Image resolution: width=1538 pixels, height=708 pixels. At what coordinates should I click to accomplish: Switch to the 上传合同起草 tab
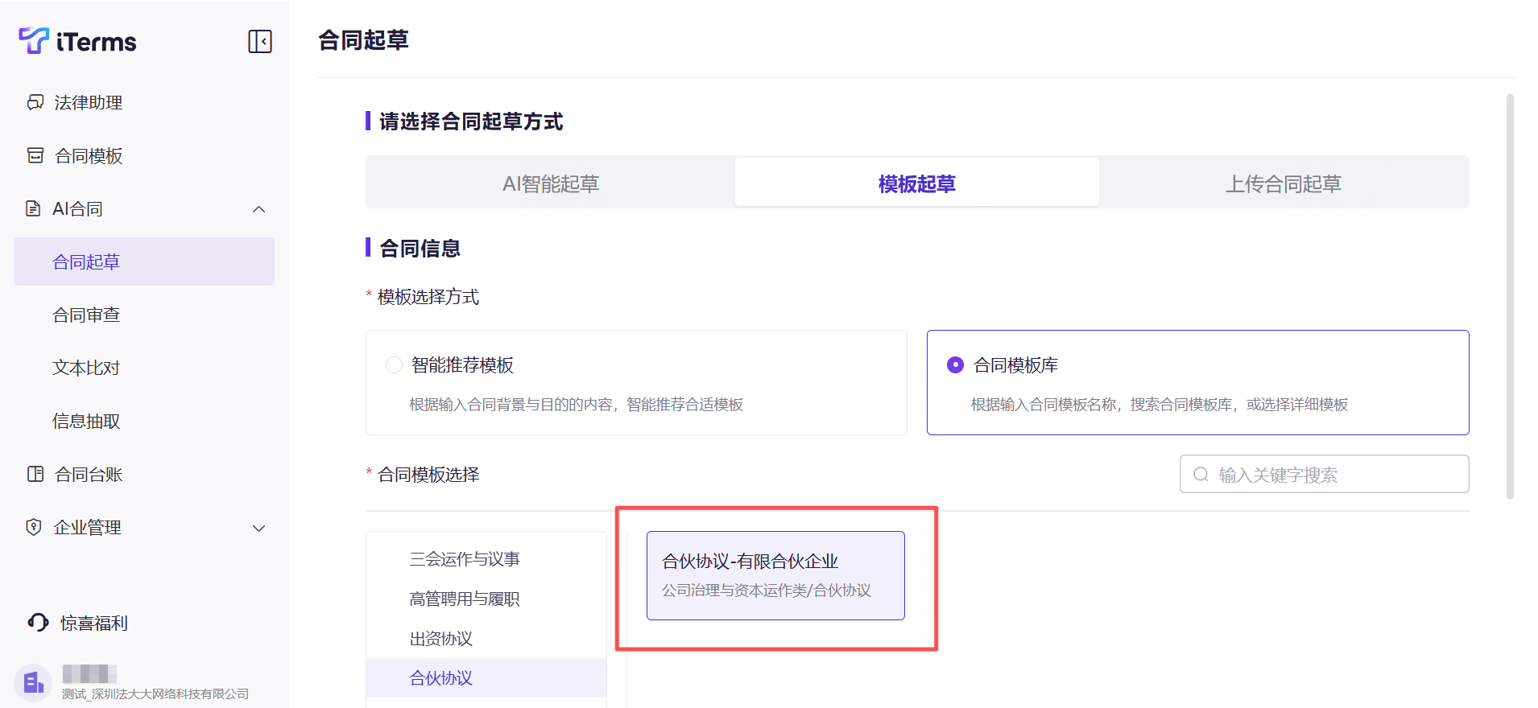[x=1283, y=183]
